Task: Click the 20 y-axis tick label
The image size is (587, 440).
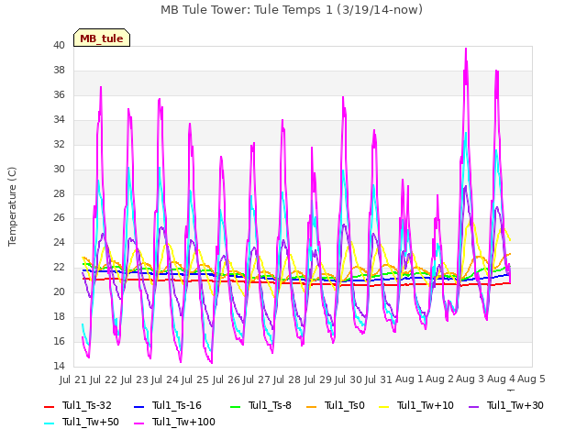Action: [59, 291]
